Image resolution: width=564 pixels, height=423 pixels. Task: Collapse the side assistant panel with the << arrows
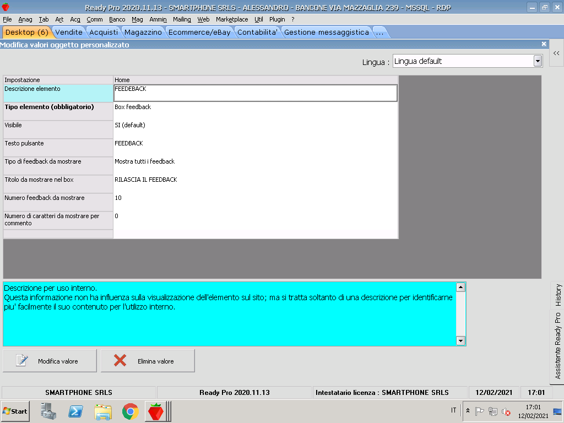(x=556, y=53)
